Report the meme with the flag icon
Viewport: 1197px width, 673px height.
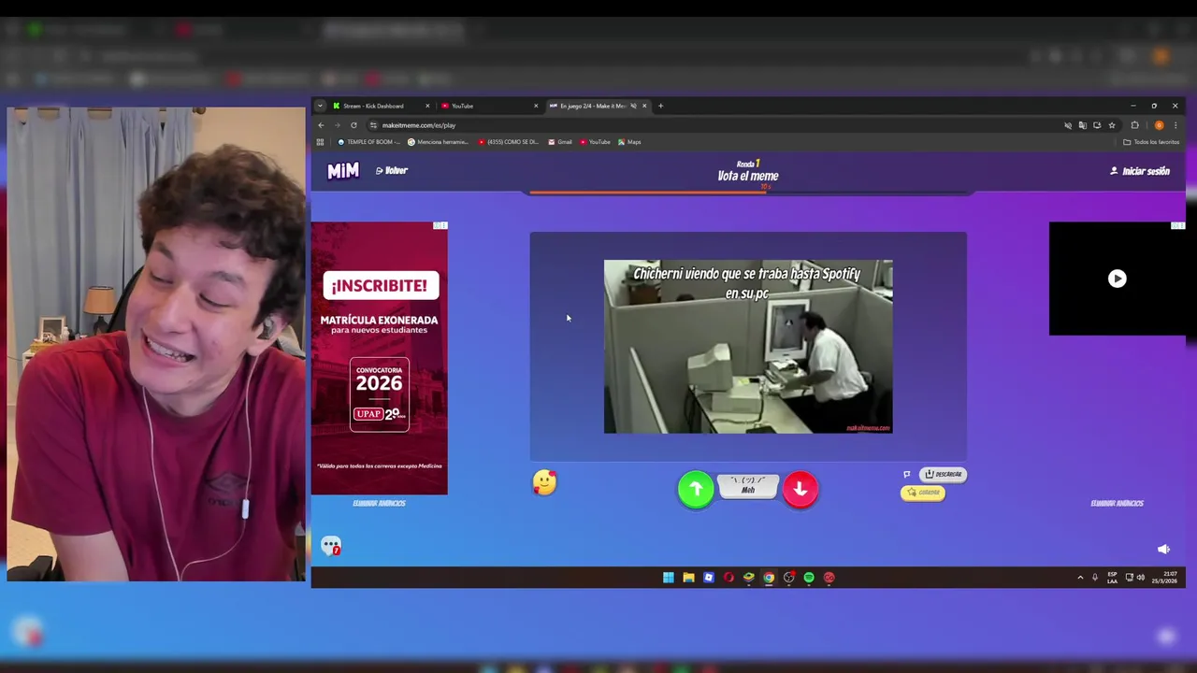906,474
